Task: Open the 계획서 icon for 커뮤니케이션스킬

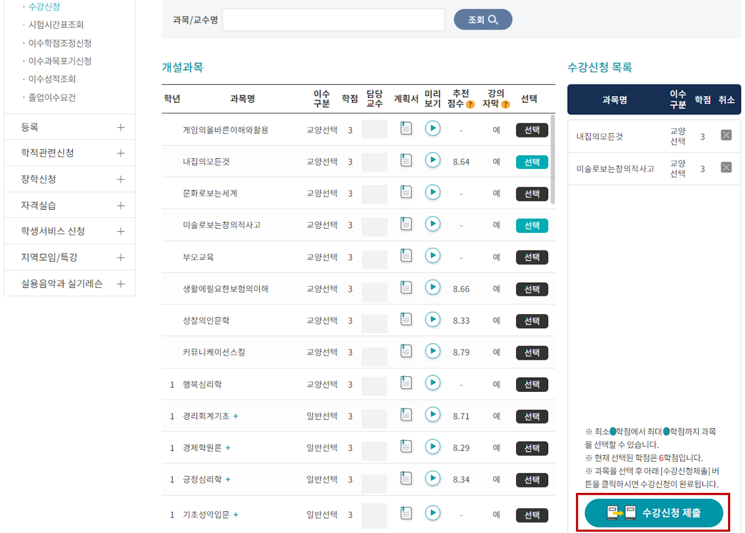Action: [x=406, y=351]
